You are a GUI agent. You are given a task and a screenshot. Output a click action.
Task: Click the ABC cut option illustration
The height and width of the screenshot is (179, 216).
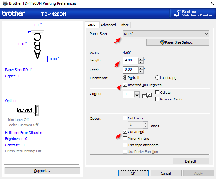point(28,110)
